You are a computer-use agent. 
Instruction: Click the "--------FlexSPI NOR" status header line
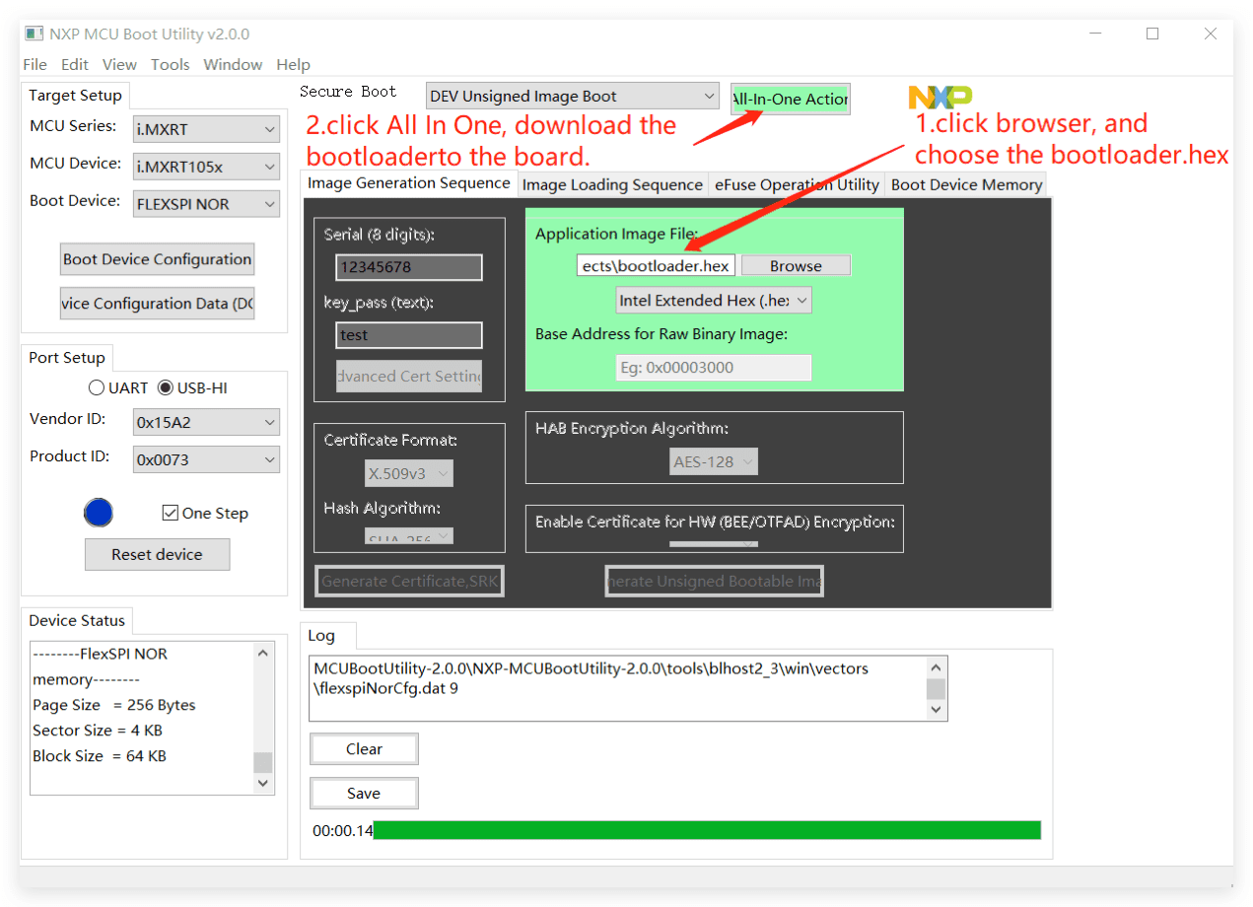(x=101, y=654)
